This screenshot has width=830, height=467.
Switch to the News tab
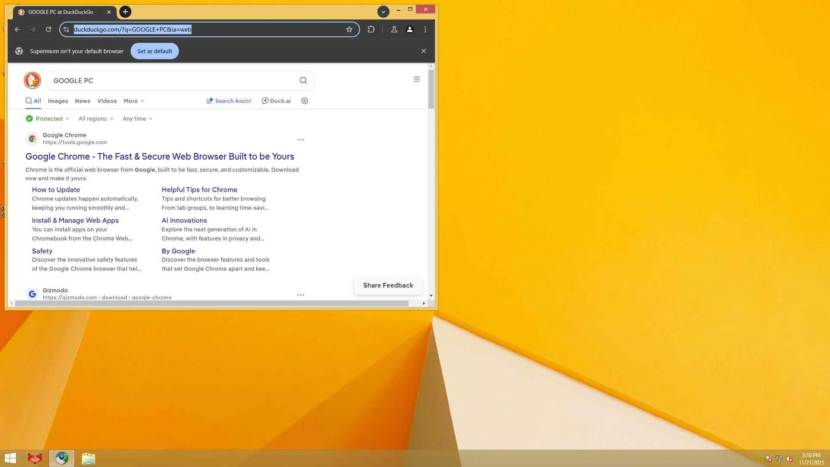click(83, 101)
